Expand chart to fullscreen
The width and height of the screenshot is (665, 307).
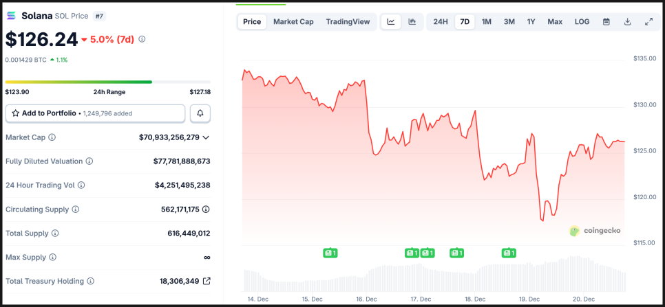pyautogui.click(x=648, y=22)
